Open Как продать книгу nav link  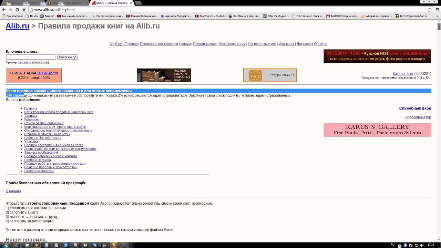pyautogui.click(x=262, y=44)
